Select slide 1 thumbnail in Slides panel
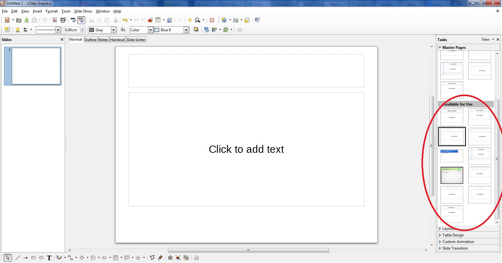The image size is (502, 263). pos(36,66)
